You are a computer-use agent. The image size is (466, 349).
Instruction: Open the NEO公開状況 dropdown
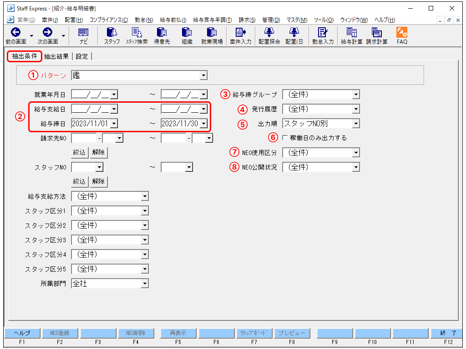[x=356, y=167]
